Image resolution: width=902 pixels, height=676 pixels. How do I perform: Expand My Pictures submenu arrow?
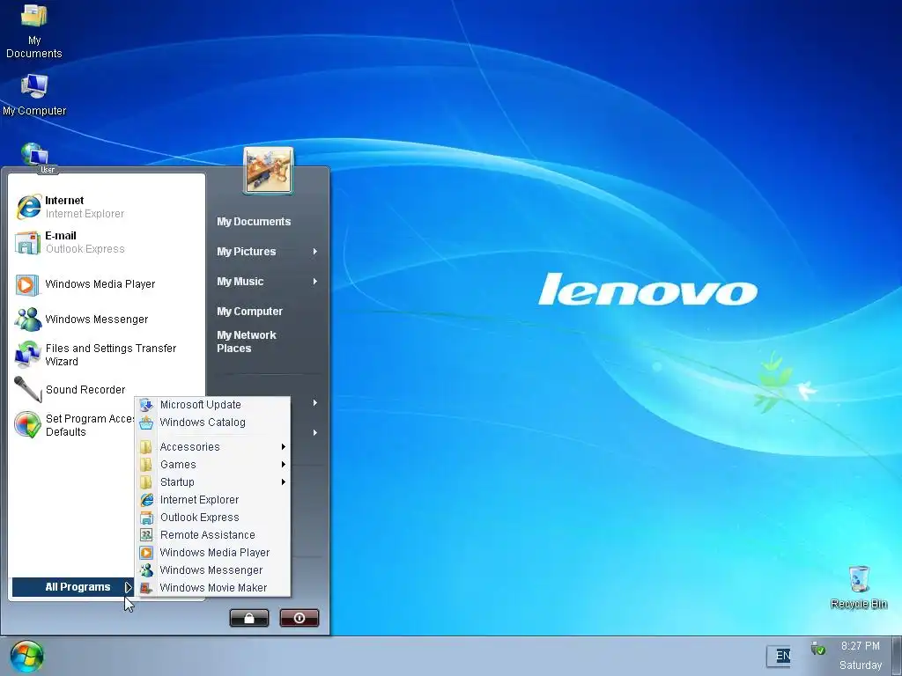315,252
